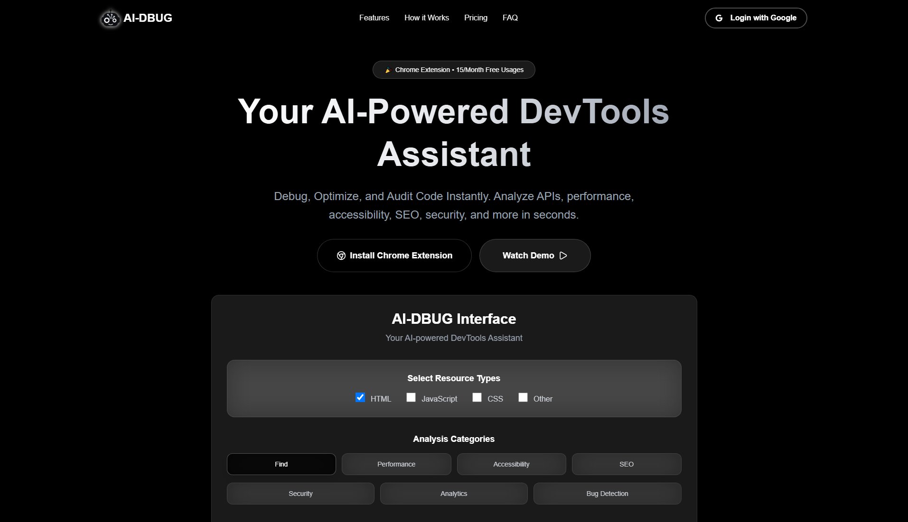Screen dimensions: 908x522
Task: Click the Google G icon in login button
Action: coord(719,18)
